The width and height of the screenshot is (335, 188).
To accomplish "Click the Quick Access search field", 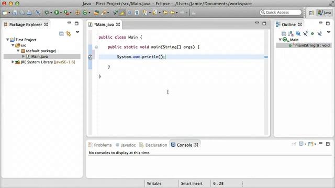I will (x=281, y=13).
